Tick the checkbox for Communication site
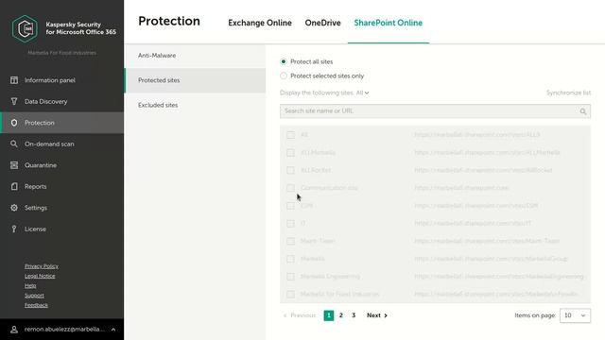The height and width of the screenshot is (340, 605). pos(290,188)
